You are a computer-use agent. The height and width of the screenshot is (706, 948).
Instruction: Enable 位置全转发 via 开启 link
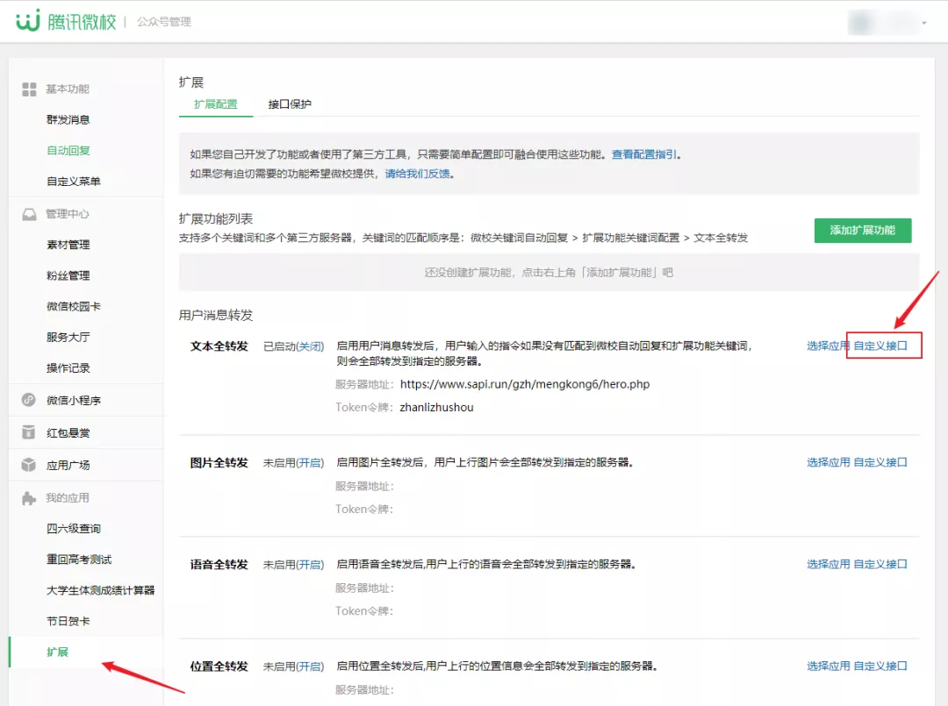(x=310, y=667)
